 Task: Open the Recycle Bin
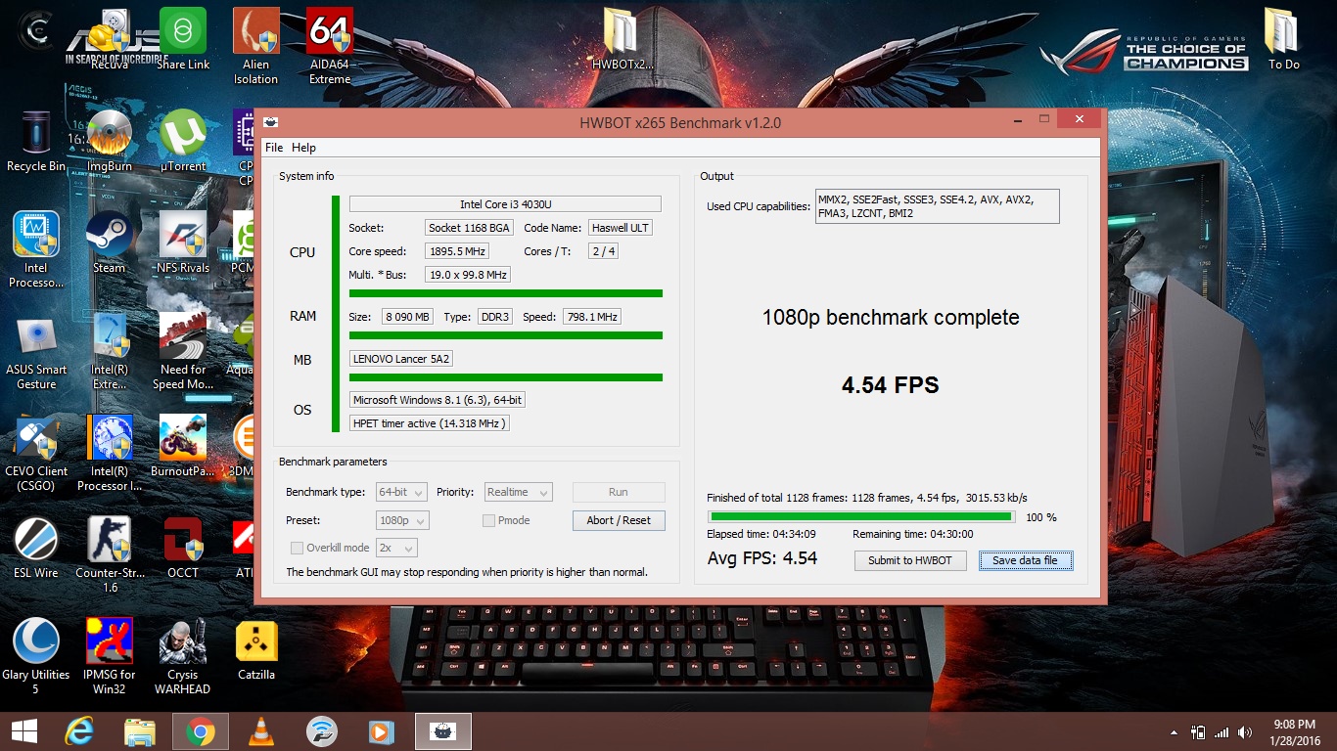pos(36,142)
